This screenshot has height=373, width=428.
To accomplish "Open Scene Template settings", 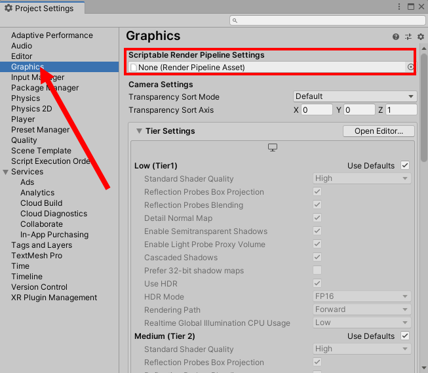I will pos(41,151).
